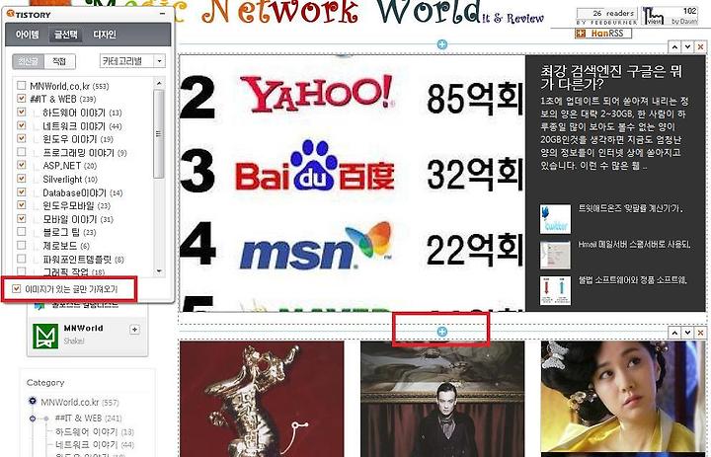Screen dimensions: 711x457
Task: Uncheck the ##IT & WEB (239) checkbox
Action: [22, 99]
